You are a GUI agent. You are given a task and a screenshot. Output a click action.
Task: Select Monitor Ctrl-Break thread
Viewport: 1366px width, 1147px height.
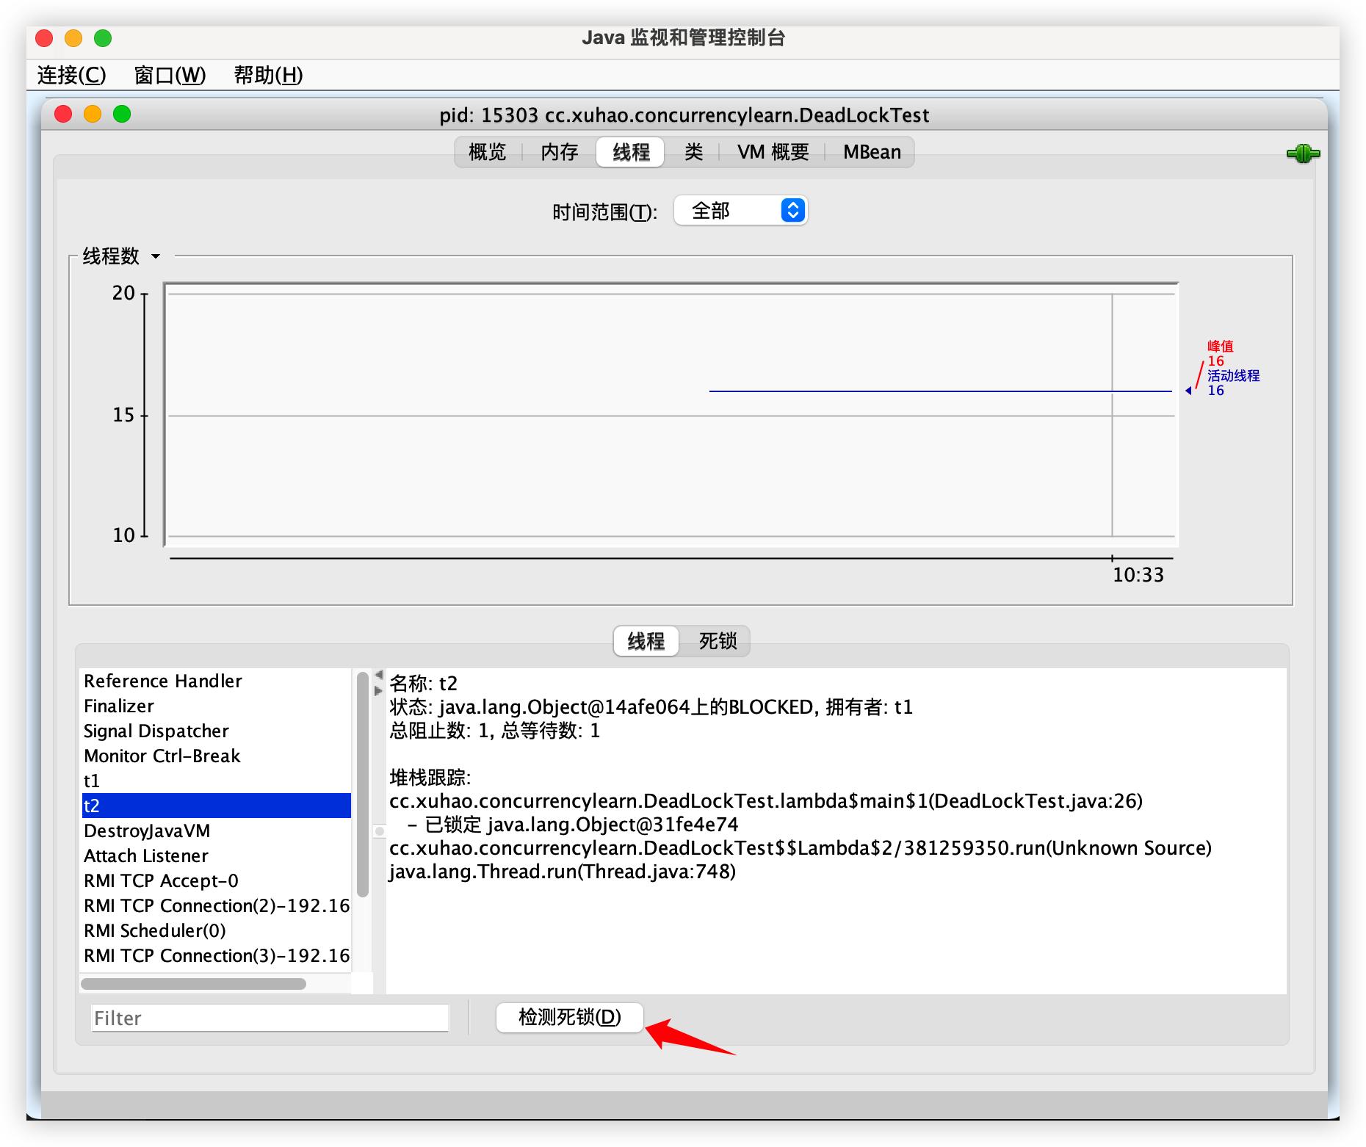(216, 756)
